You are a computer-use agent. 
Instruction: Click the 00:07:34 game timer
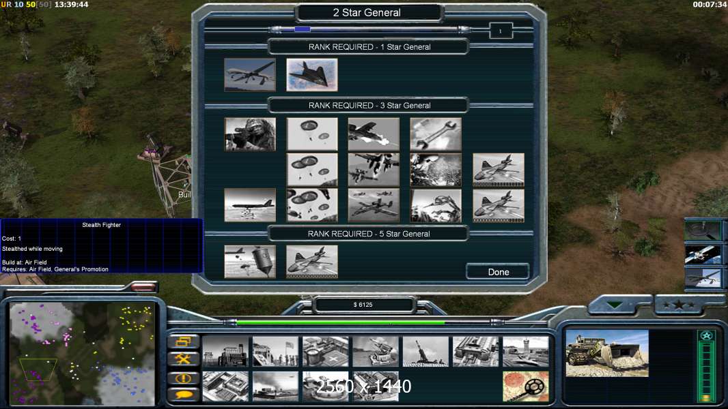[710, 4]
